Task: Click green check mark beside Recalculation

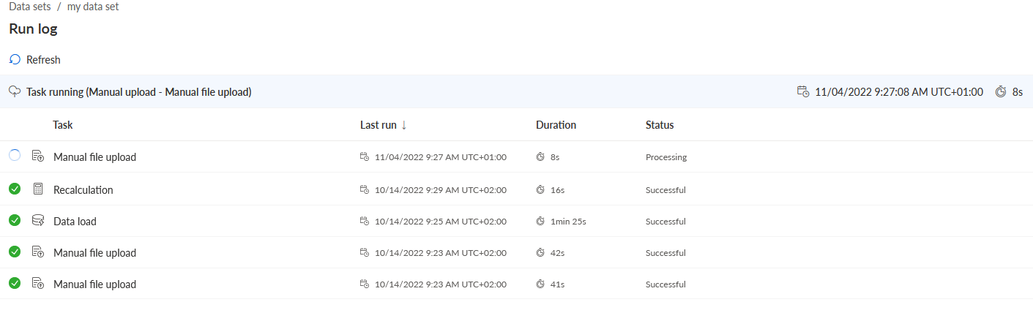Action: point(15,189)
